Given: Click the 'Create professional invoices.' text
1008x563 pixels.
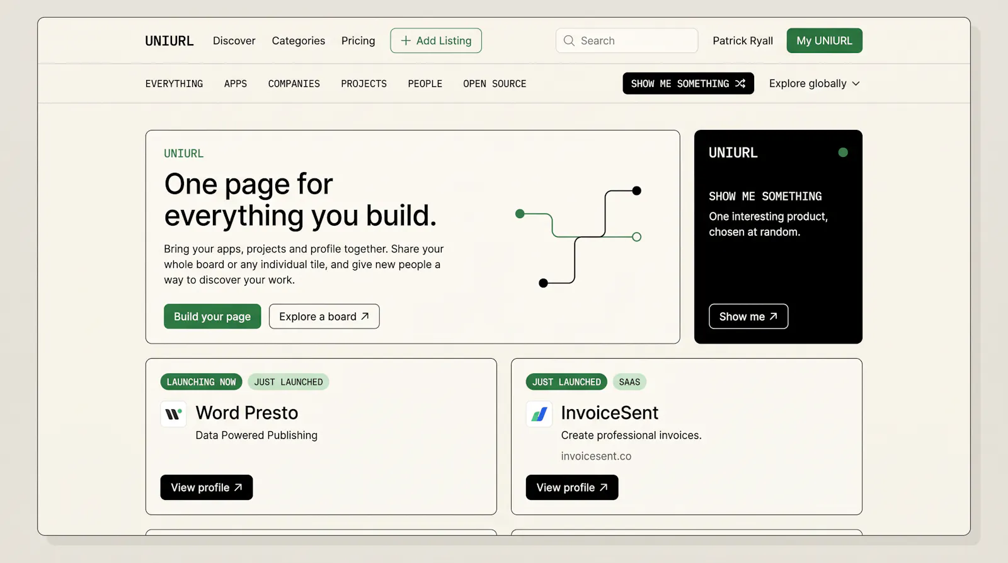Looking at the screenshot, I should [x=631, y=436].
